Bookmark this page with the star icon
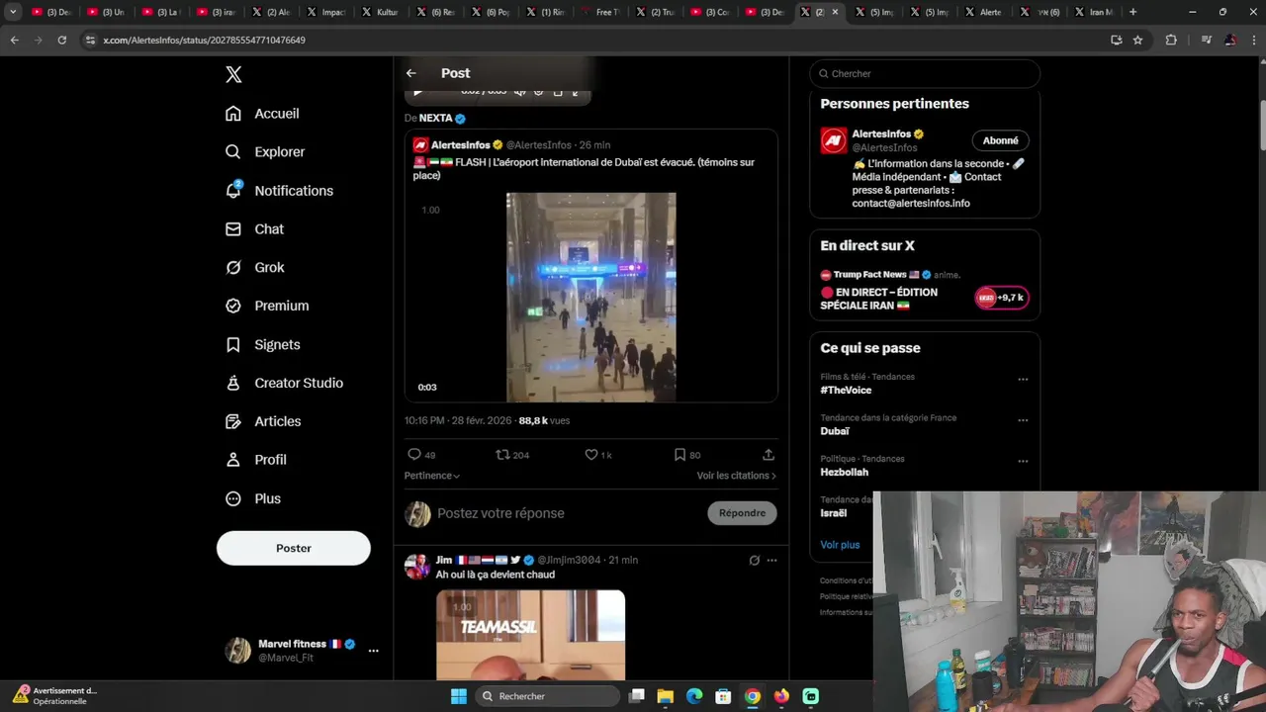Screen dimensions: 1266x712 tap(1137, 40)
